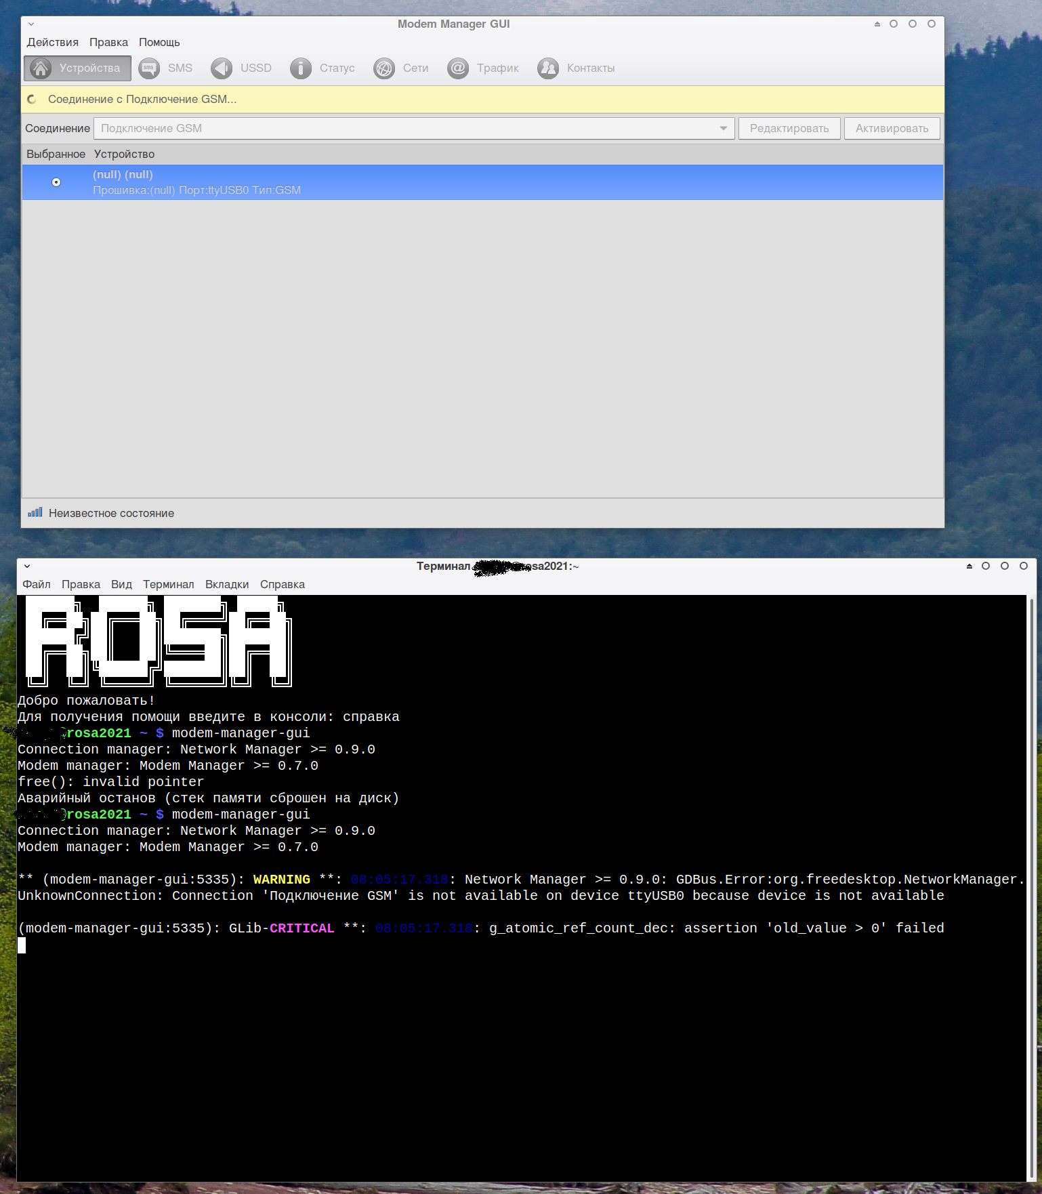Image resolution: width=1042 pixels, height=1194 pixels.
Task: Select the device row with Порт:ttyUSB0 Тип:GSM
Action: [482, 182]
